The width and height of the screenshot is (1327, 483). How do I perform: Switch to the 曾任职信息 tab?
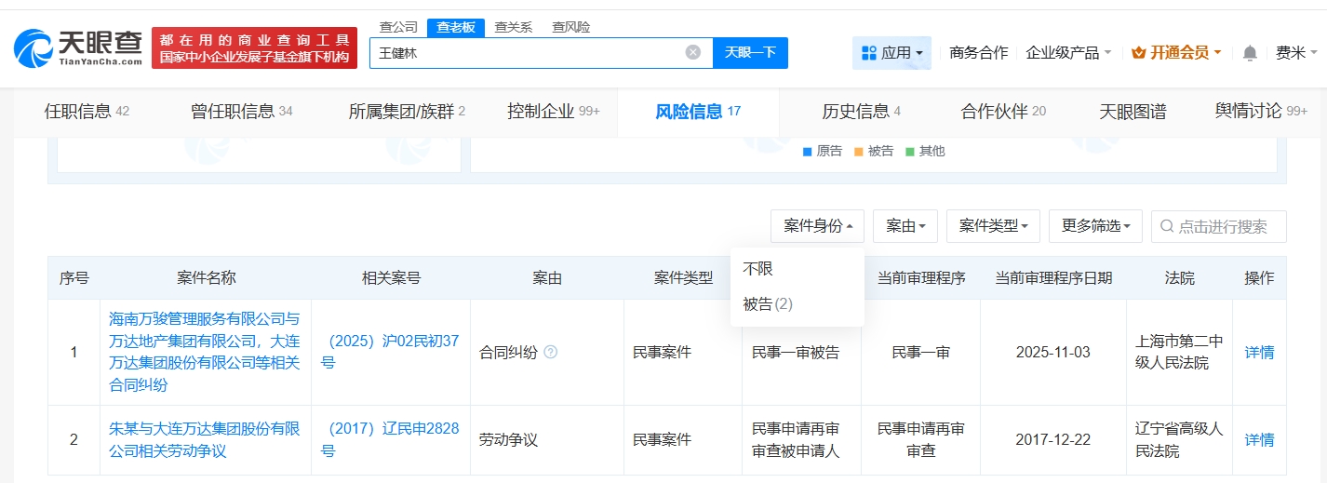click(x=242, y=112)
